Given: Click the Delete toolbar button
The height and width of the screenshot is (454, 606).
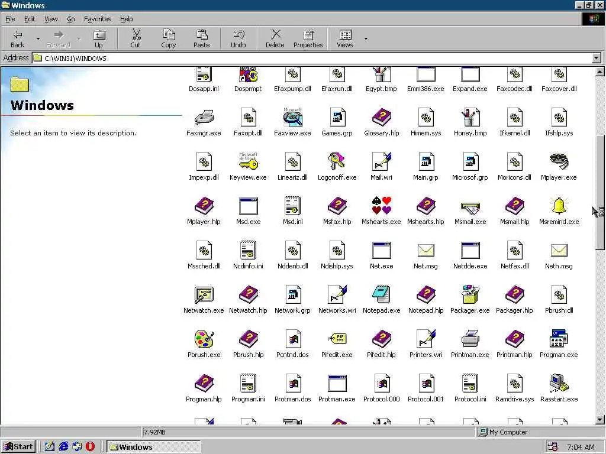Looking at the screenshot, I should (275, 38).
